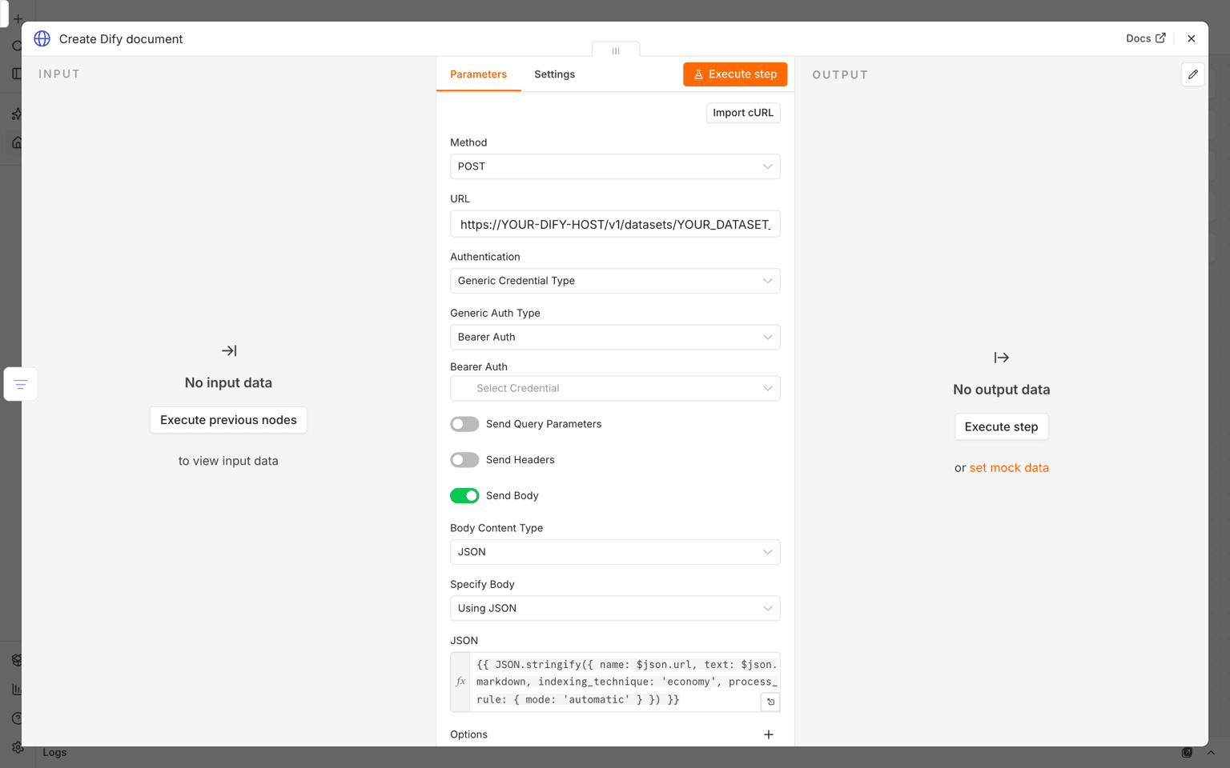This screenshot has width=1230, height=768.
Task: Expand the Specify Body dropdown
Action: 615,608
